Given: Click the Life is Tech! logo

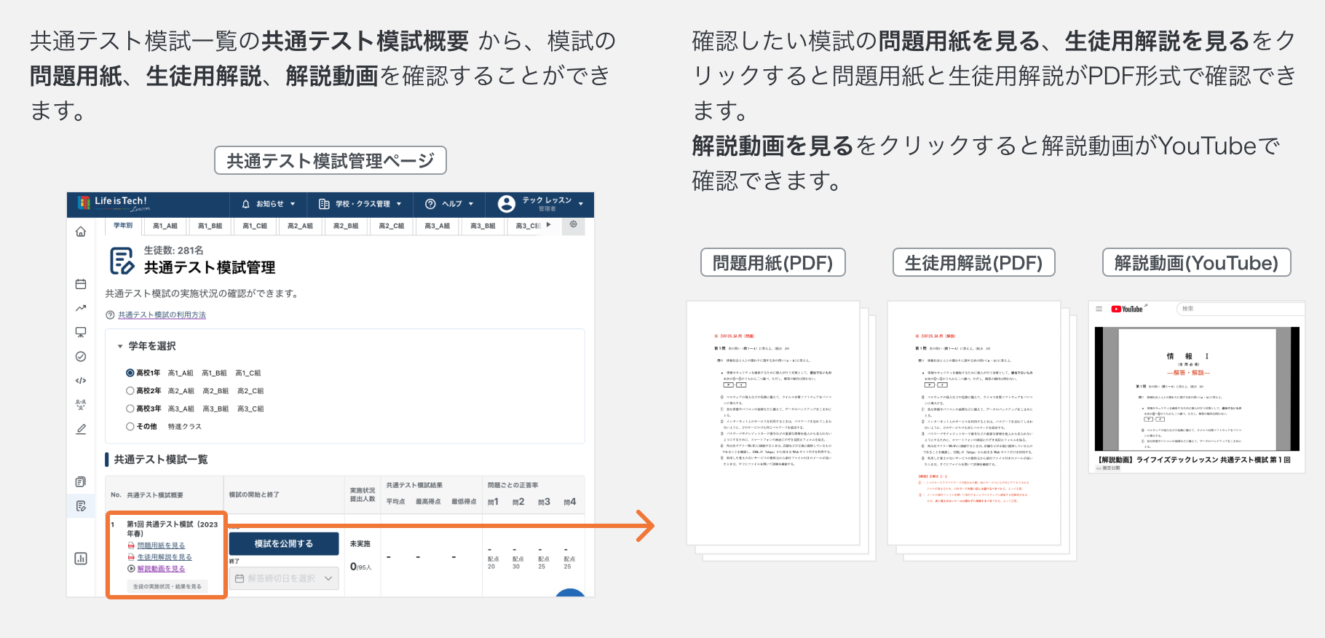Looking at the screenshot, I should [x=114, y=203].
